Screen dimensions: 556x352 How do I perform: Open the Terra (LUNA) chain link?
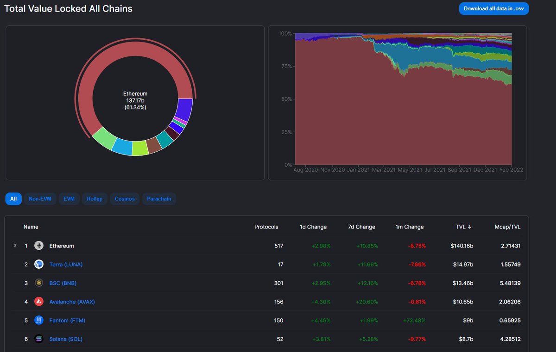[66, 265]
